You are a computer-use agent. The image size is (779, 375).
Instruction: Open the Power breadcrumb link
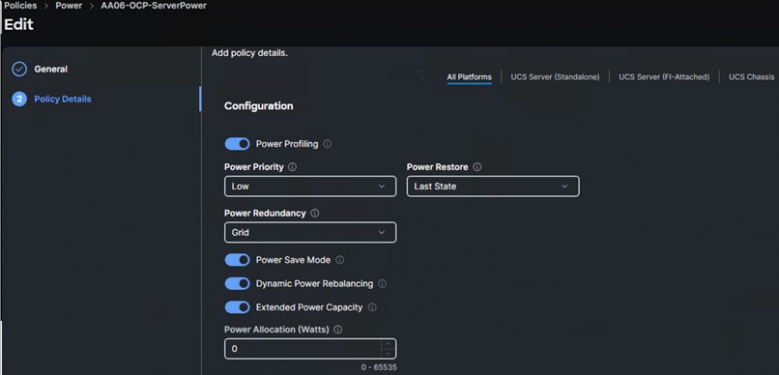(x=69, y=6)
